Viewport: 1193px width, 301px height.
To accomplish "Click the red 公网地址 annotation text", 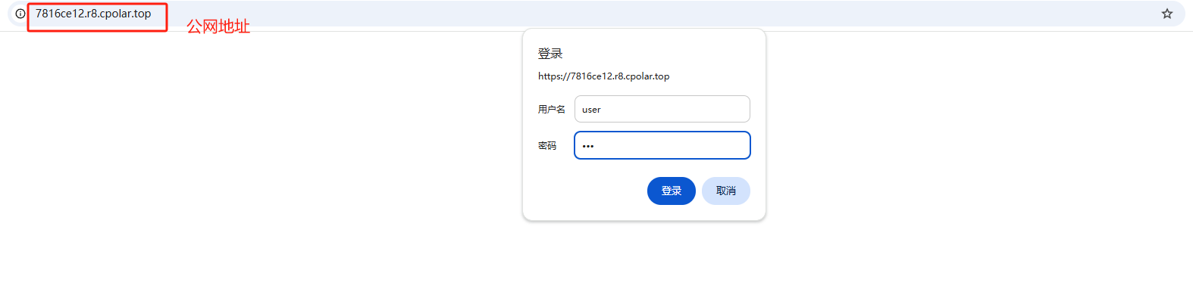I will 218,26.
